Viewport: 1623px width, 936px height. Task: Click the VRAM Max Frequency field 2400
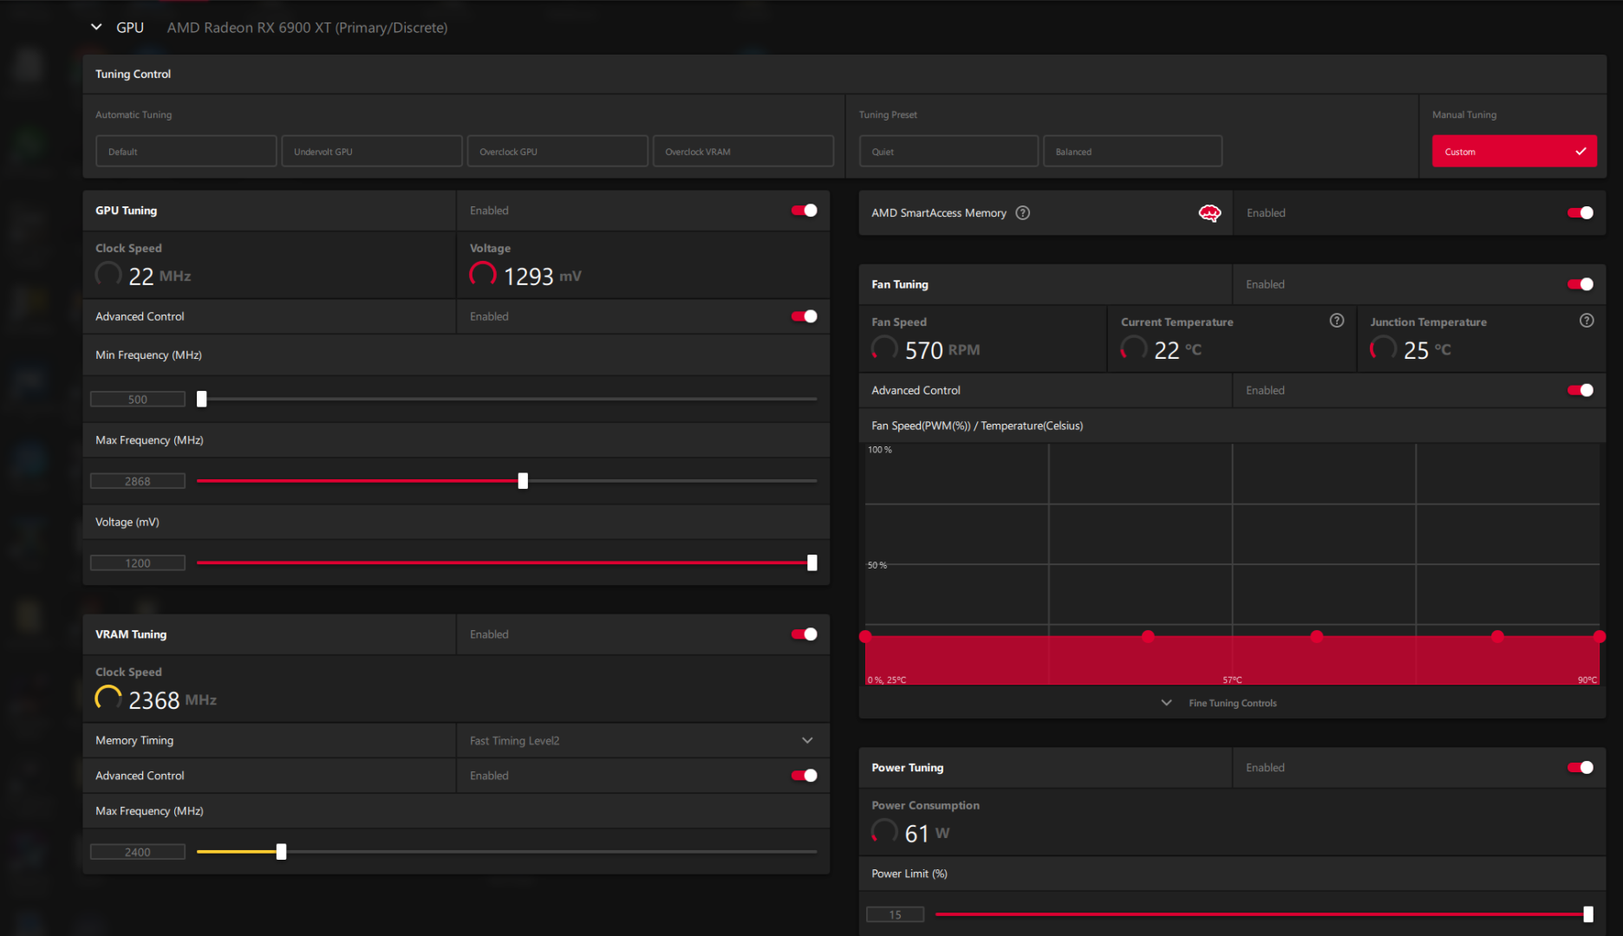click(x=138, y=852)
